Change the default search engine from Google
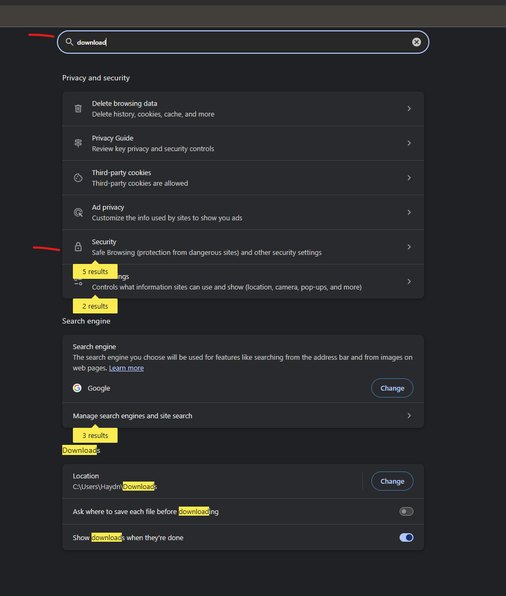Viewport: 506px width, 596px height. pos(392,388)
